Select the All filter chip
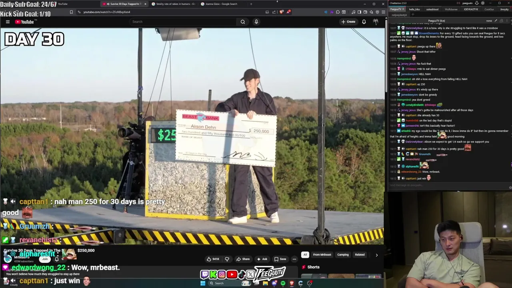Image resolution: width=512 pixels, height=288 pixels. point(305,254)
